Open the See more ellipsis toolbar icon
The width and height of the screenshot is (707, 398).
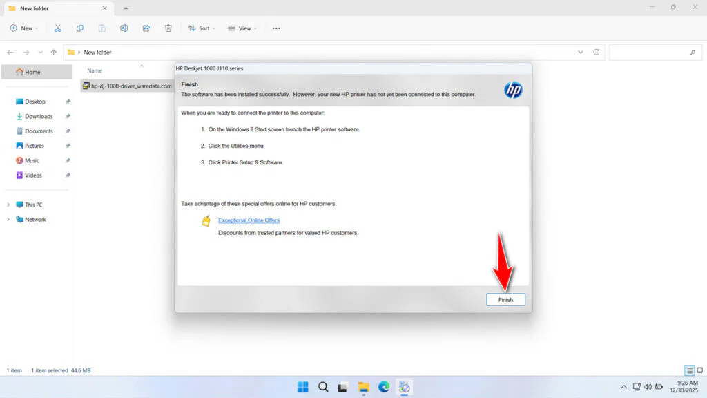click(x=275, y=28)
